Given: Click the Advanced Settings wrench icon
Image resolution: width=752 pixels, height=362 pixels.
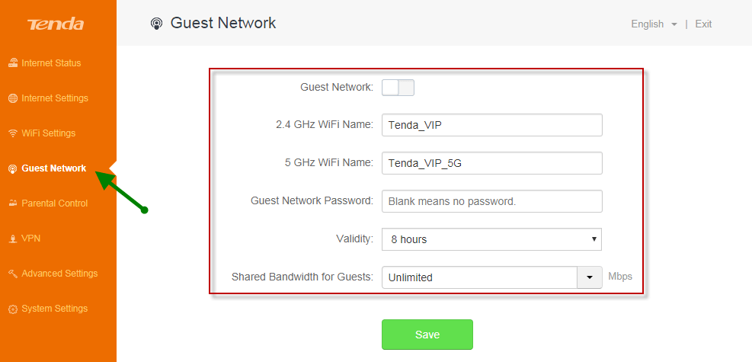Looking at the screenshot, I should [13, 274].
